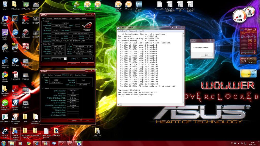Click the Checksum: EF60488B line
260x146 pixels.
click(x=129, y=90)
